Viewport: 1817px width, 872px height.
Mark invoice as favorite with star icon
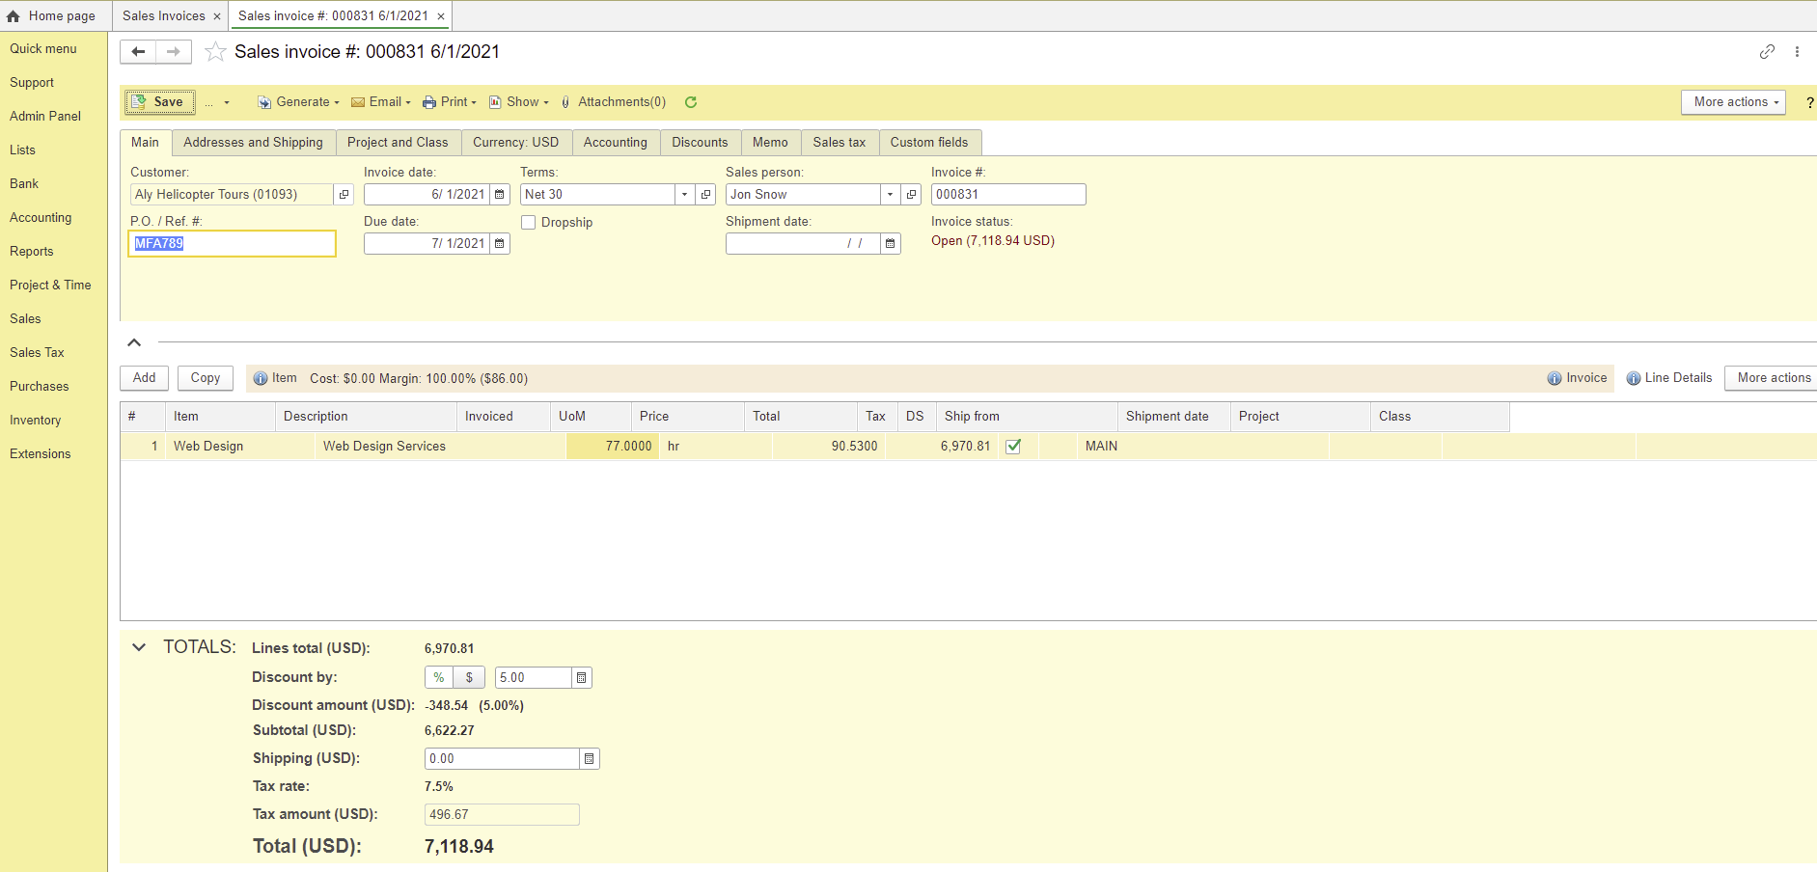[x=215, y=52]
